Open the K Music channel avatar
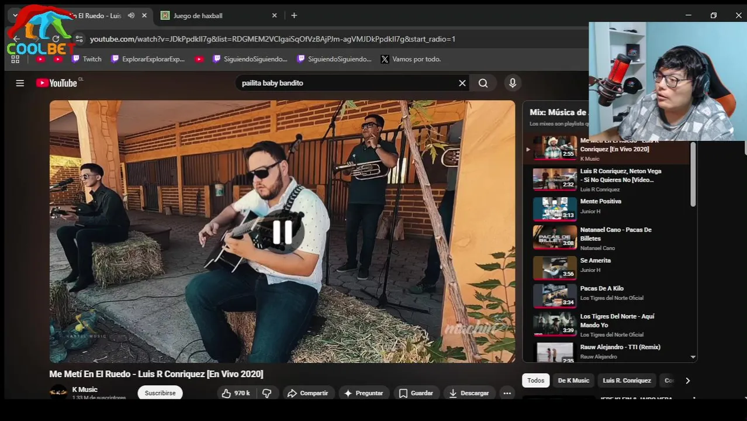The height and width of the screenshot is (421, 747). (x=58, y=392)
